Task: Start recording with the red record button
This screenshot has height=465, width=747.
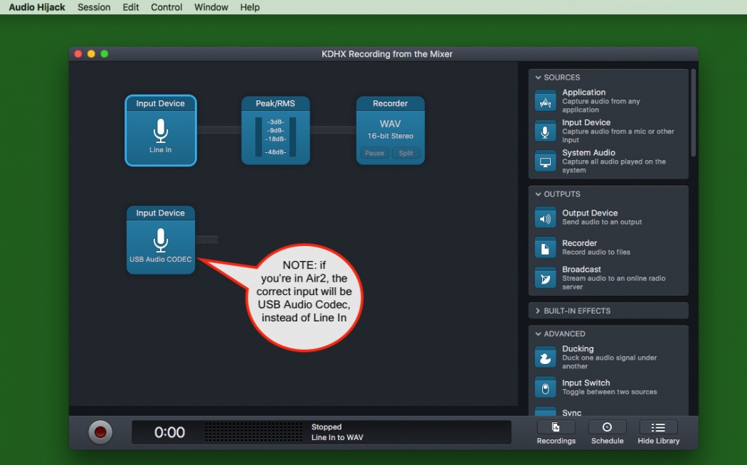Action: (x=100, y=432)
